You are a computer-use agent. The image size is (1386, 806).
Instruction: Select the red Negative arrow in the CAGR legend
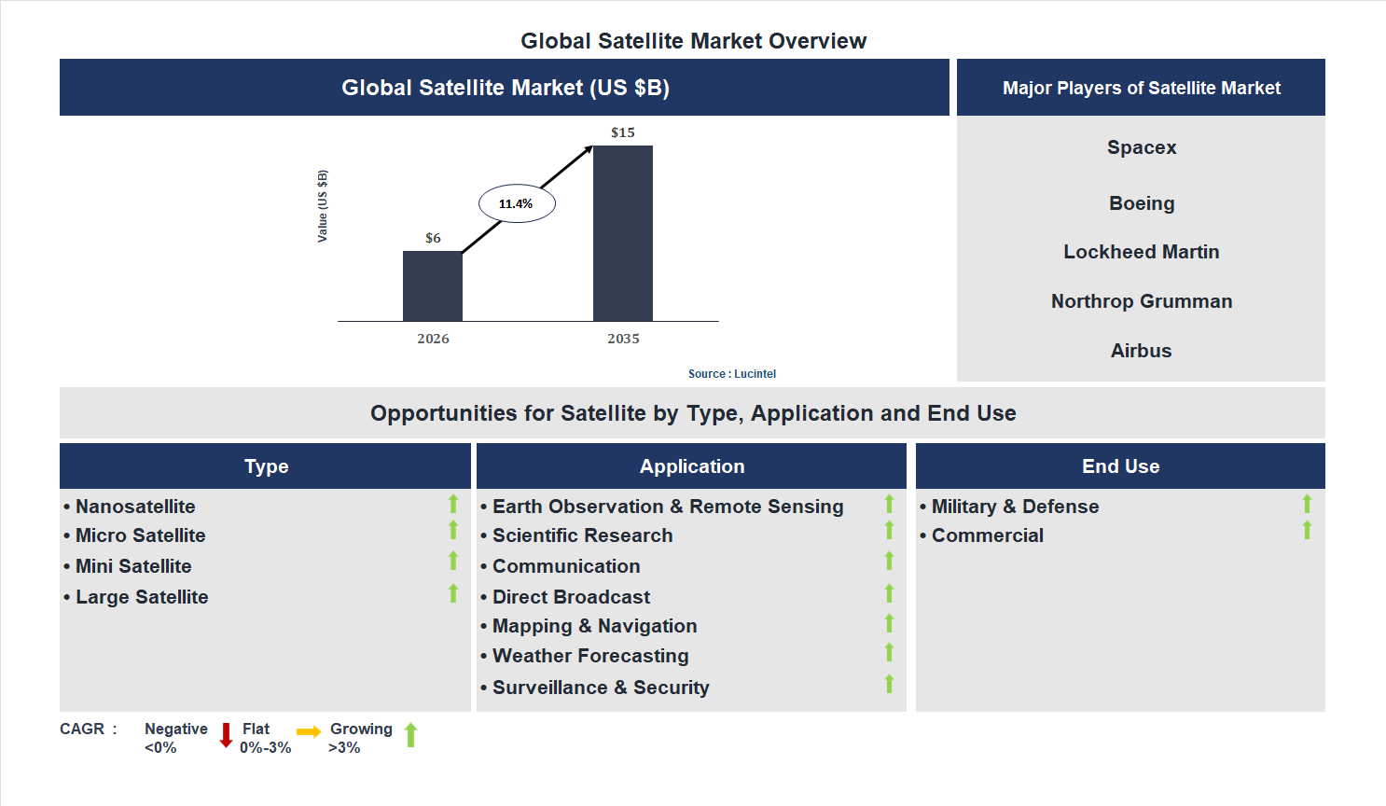tap(226, 736)
